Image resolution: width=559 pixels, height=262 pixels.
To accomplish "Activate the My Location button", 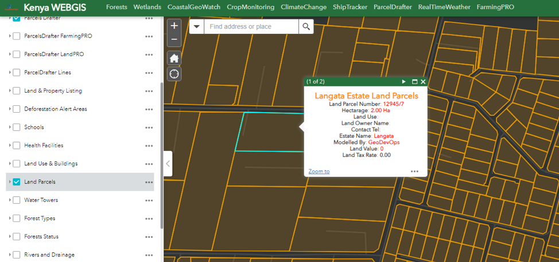I will 174,74.
